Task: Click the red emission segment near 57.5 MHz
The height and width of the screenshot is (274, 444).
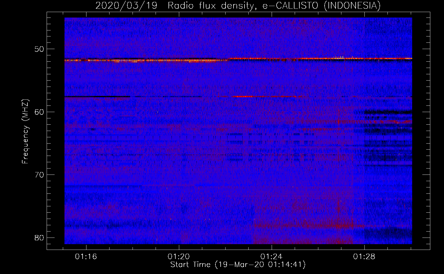Action: (x=265, y=96)
